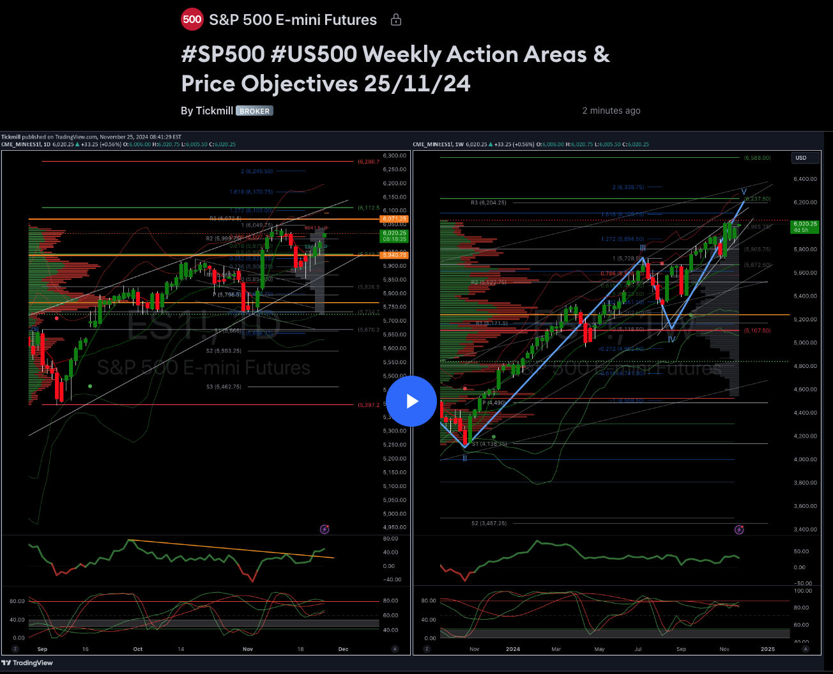Click the red S&P 500 symbol logo
The height and width of the screenshot is (674, 833).
pyautogui.click(x=192, y=19)
